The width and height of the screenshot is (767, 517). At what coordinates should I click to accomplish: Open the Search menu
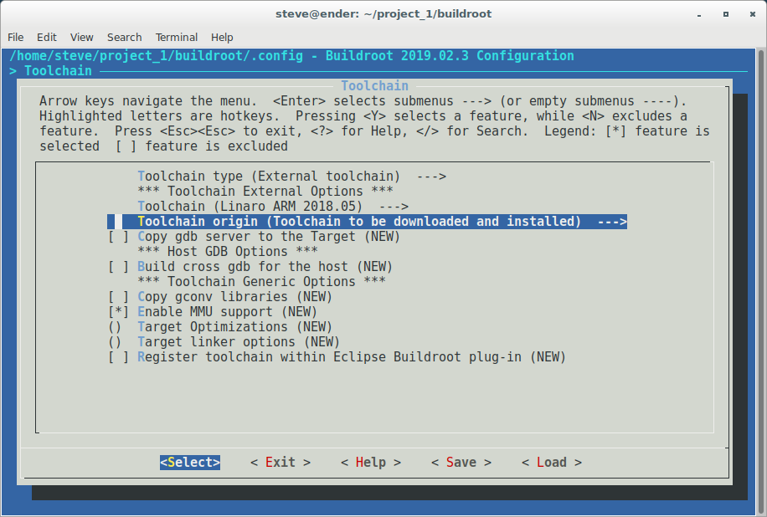pyautogui.click(x=124, y=37)
